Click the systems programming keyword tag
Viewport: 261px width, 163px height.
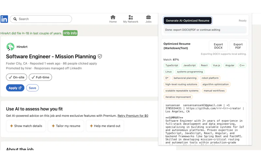(190, 72)
